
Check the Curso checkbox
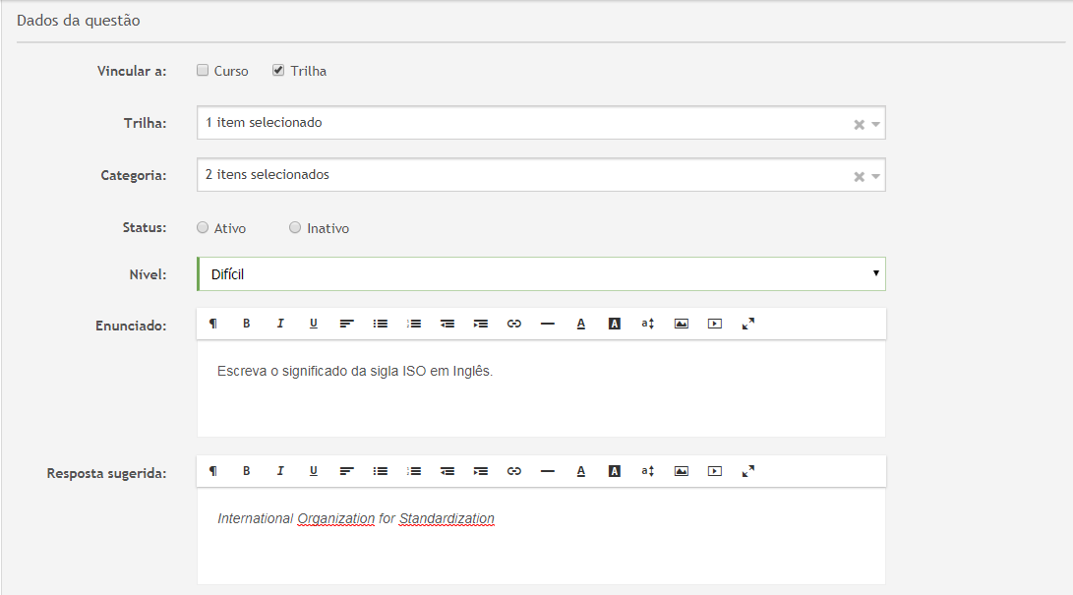[x=203, y=71]
